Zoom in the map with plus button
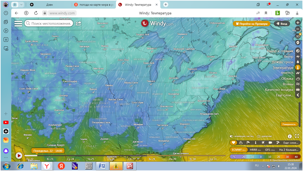Image resolution: width=303 pixels, height=171 pixels. click(x=298, y=23)
